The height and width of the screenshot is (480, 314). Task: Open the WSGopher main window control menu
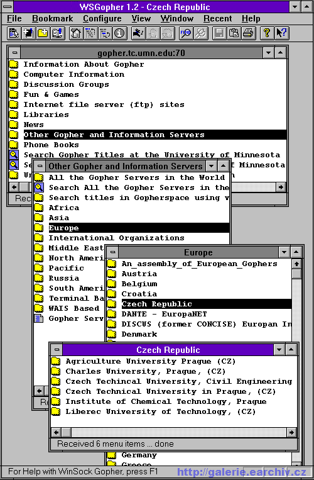click(x=8, y=7)
